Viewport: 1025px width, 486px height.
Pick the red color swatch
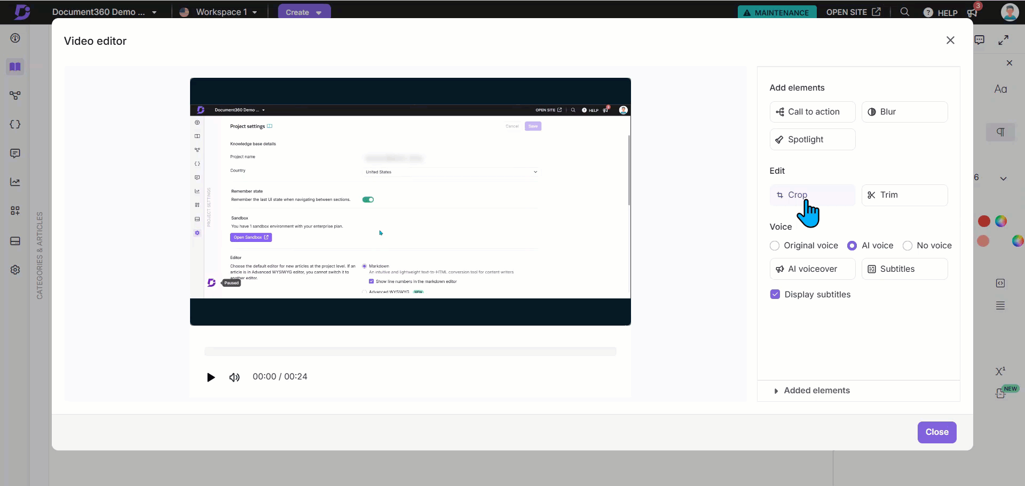[984, 221]
